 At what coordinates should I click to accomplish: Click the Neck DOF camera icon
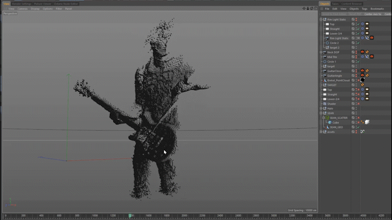pyautogui.click(x=324, y=52)
